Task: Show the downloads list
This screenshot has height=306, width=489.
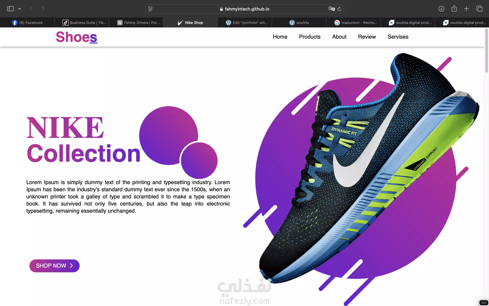Action: click(441, 9)
